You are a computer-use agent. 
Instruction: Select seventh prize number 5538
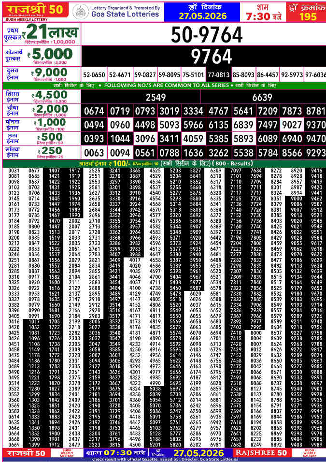coord(243,153)
